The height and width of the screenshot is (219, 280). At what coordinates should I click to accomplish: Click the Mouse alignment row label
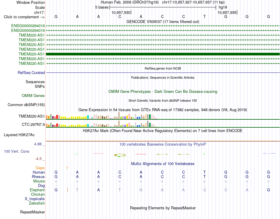(x=39, y=181)
